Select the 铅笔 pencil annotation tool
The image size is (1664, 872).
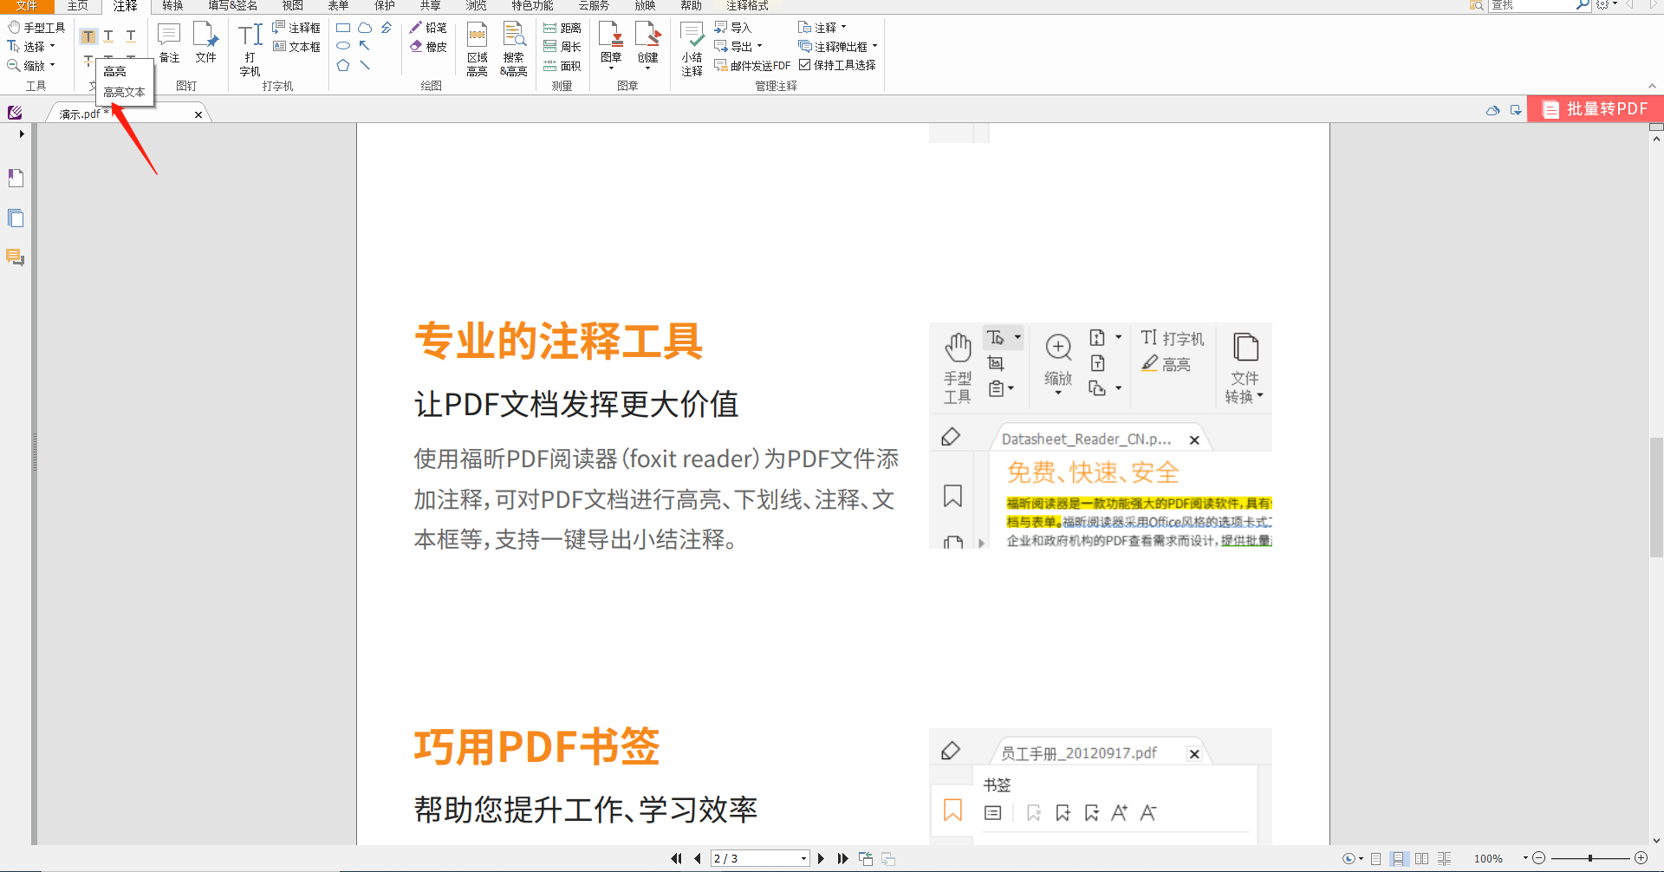(x=429, y=27)
